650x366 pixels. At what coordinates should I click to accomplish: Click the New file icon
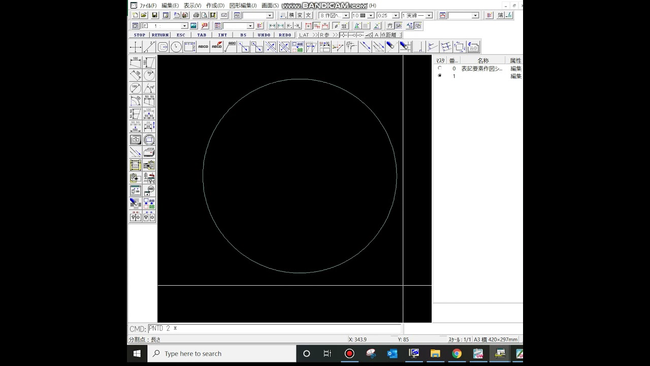(135, 15)
